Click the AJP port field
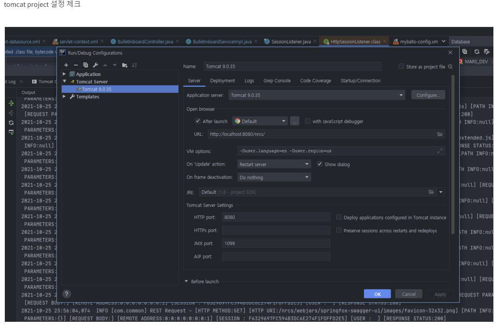The width and height of the screenshot is (497, 325). (276, 256)
